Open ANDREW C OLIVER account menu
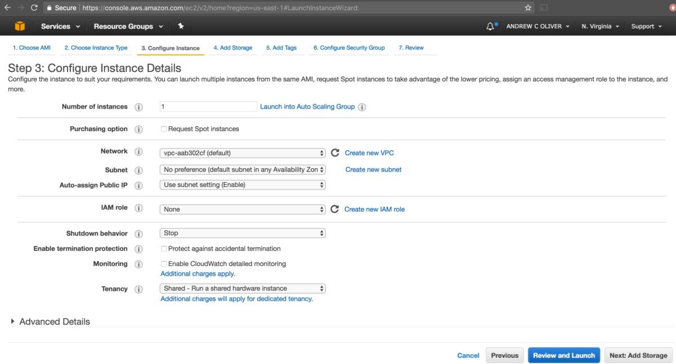Screen dimensions: 676x364 (x=538, y=26)
